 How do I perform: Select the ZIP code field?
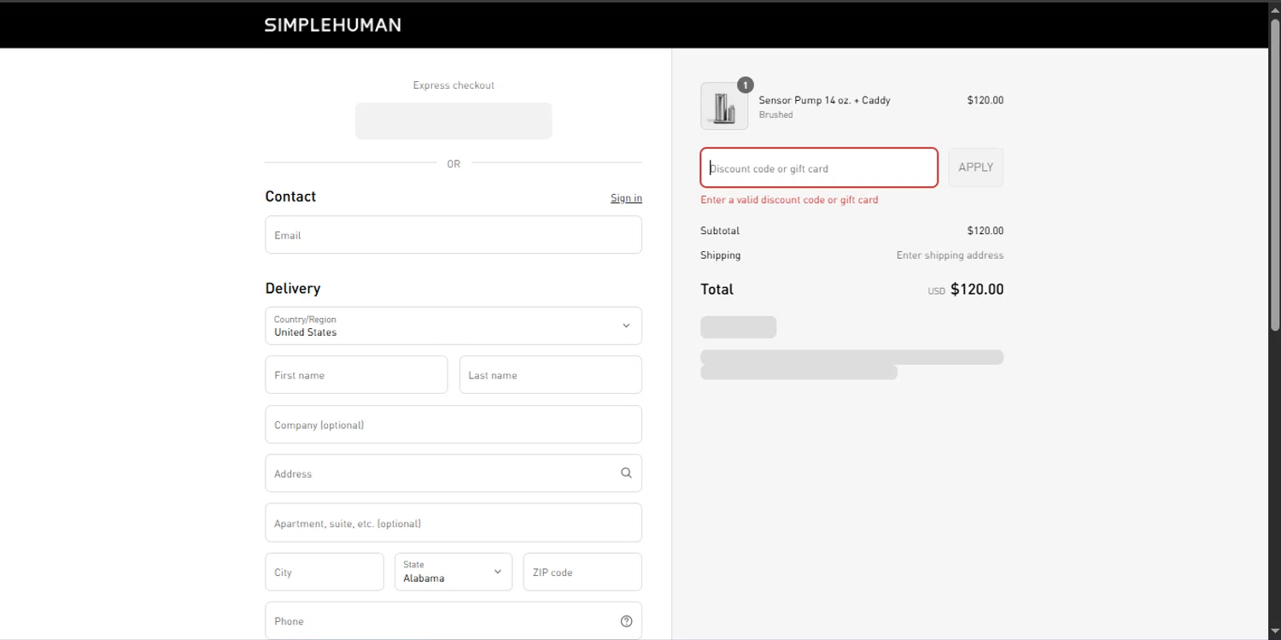[582, 572]
